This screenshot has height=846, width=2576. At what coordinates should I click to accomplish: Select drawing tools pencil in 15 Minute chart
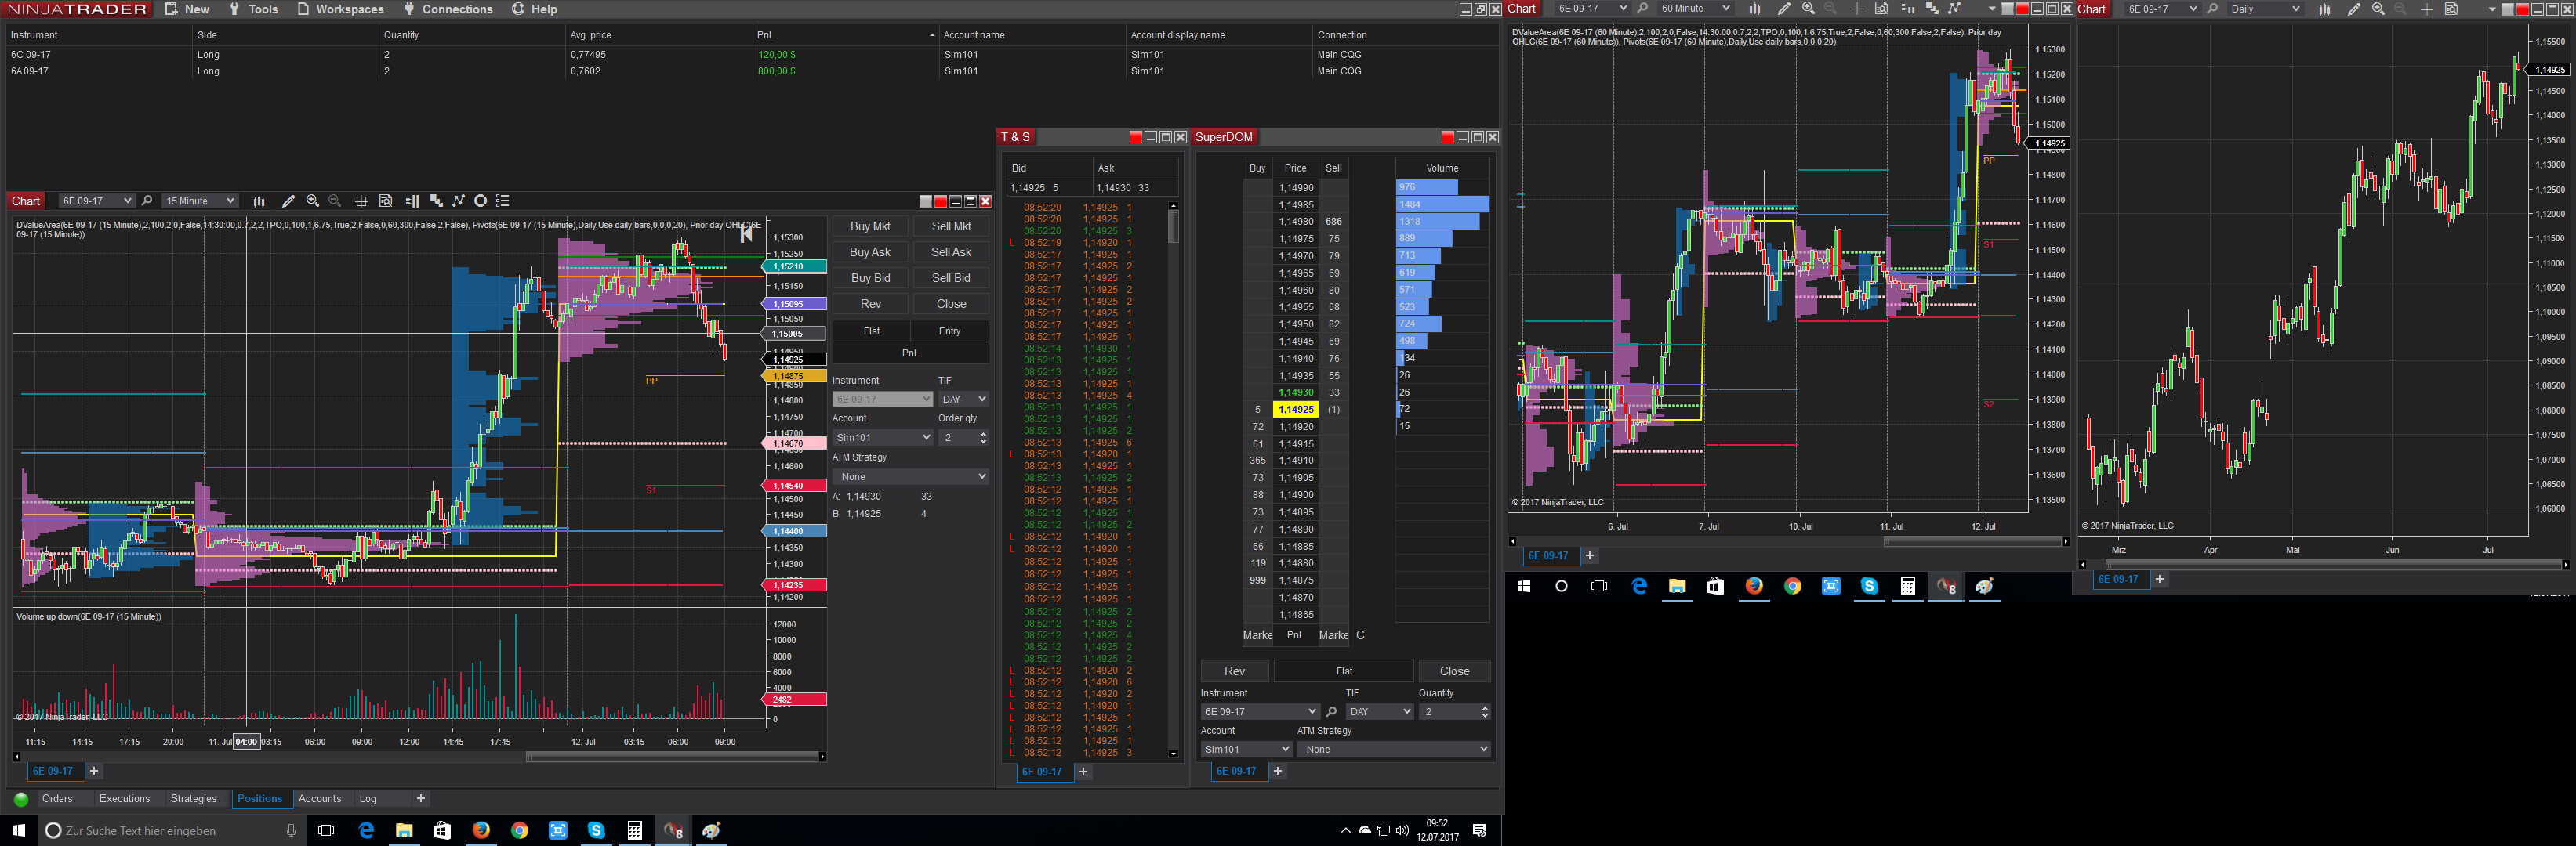pyautogui.click(x=288, y=201)
